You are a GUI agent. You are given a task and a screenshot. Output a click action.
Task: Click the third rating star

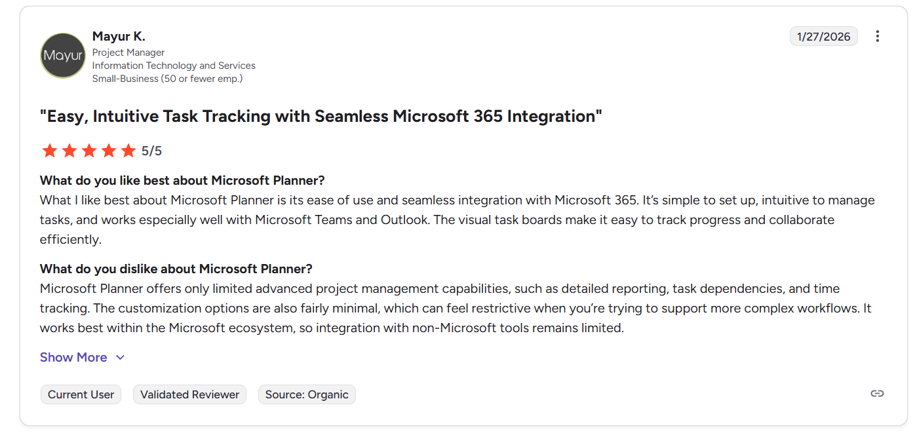coord(88,151)
